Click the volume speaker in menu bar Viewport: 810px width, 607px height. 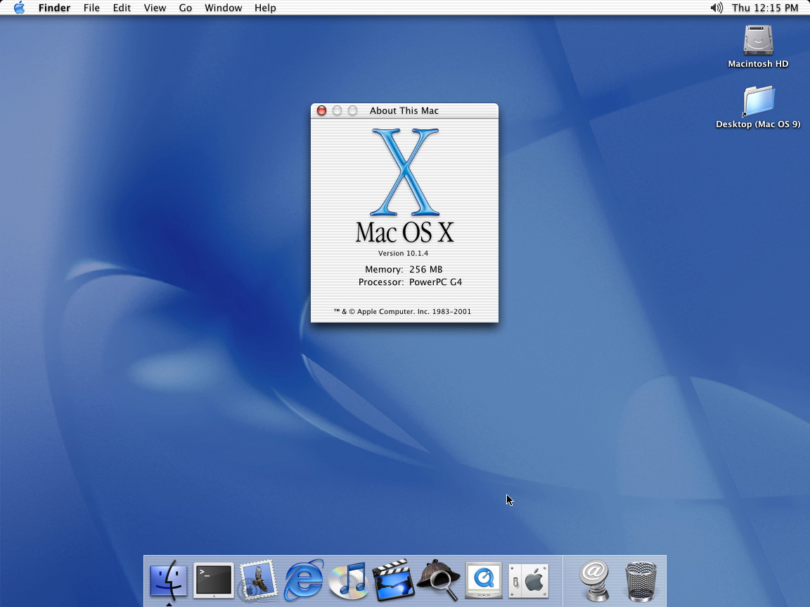716,8
